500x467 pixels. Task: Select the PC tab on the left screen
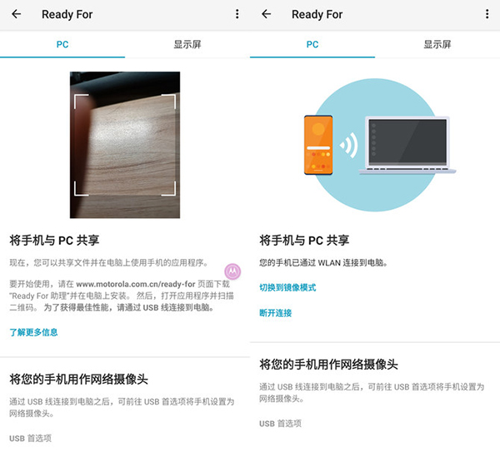[x=62, y=44]
